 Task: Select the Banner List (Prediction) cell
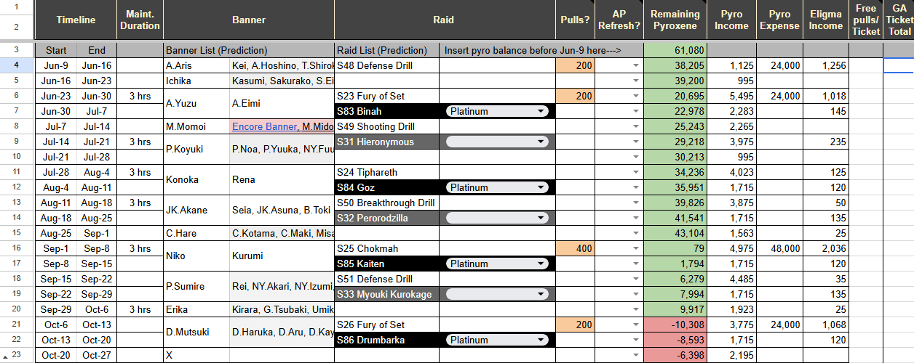(x=249, y=50)
